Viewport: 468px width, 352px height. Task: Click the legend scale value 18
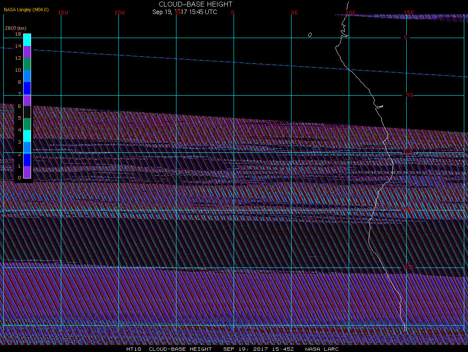pos(18,34)
